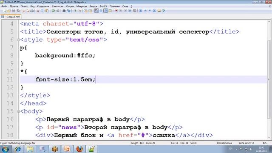Screen dimensions: 272x153
Task: Click the Copy toolbar icon
Action: tap(42, 11)
